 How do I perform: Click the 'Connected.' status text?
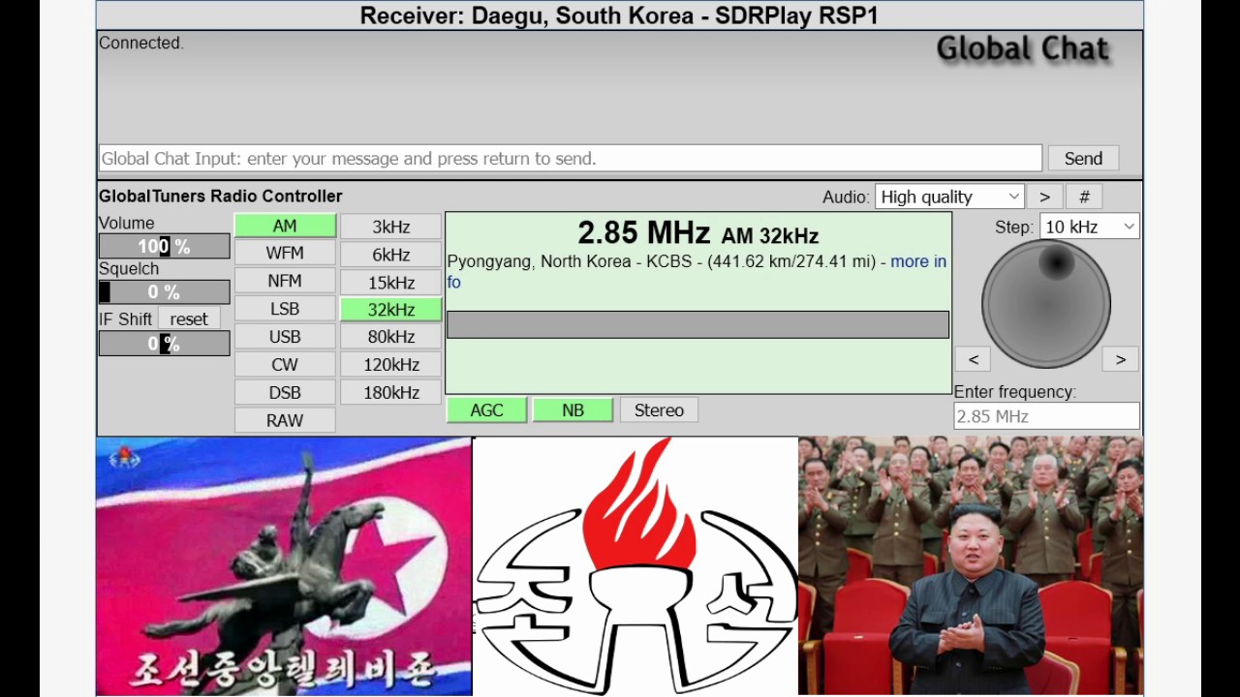click(x=141, y=43)
